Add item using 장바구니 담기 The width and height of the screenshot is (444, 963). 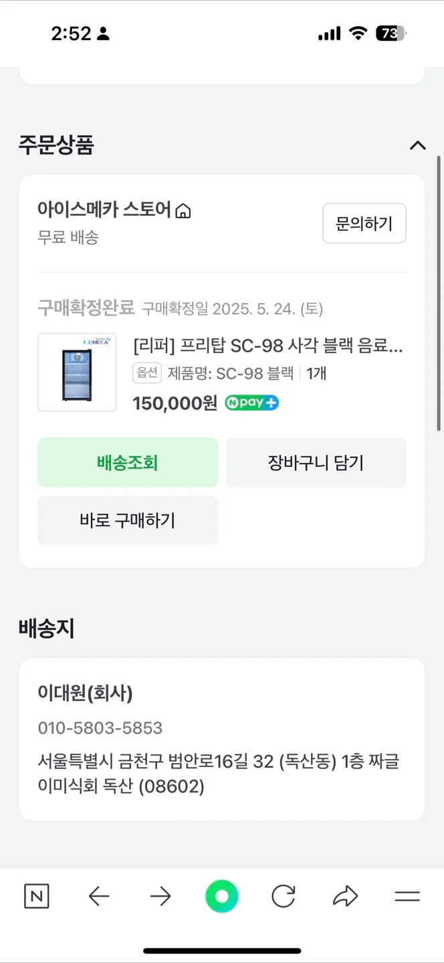point(316,462)
